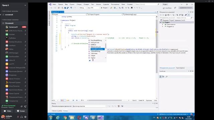Viewport: 214px width, 120px height.
Task: Select FromBase64String in IntelliSense list
Action: 96,40
